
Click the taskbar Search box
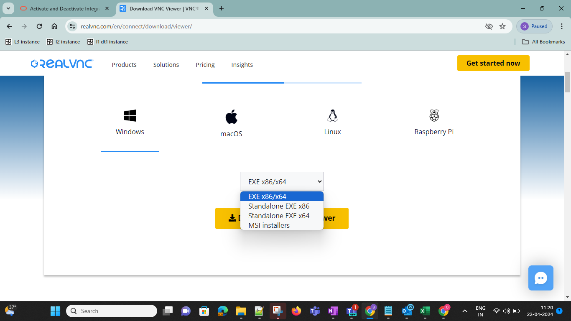pos(112,311)
